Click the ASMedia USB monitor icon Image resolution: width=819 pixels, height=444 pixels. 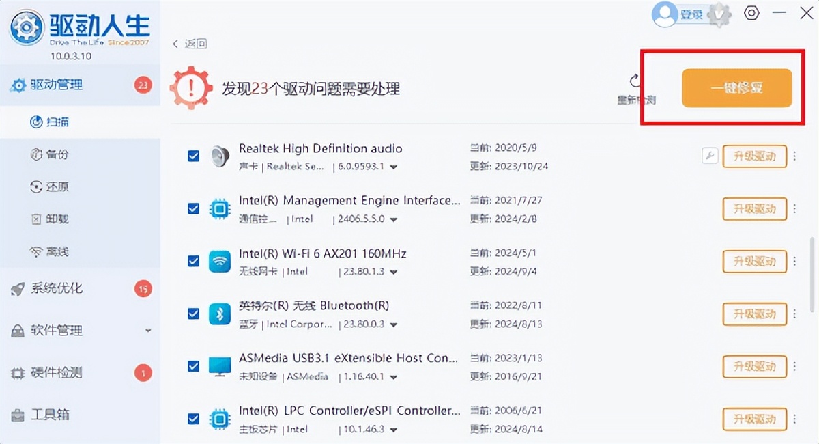pyautogui.click(x=220, y=366)
